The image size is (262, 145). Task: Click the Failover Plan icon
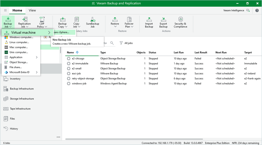click(129, 22)
